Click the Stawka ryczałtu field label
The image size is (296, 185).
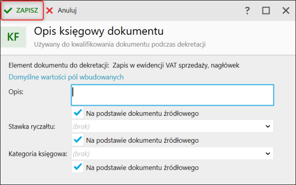click(32, 127)
